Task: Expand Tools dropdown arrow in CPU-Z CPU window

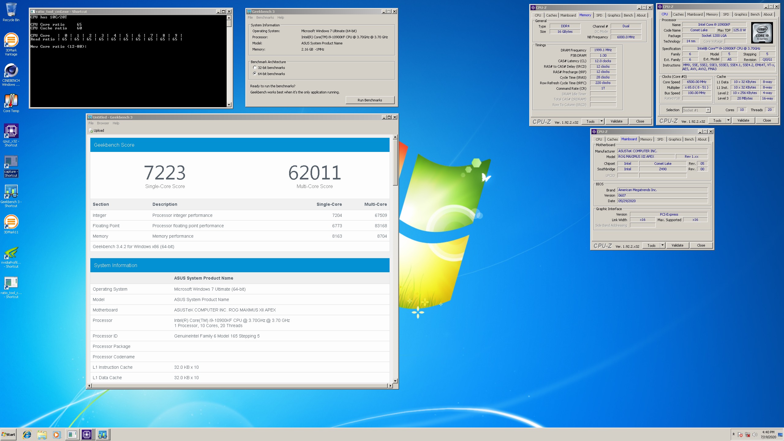Action: [728, 120]
